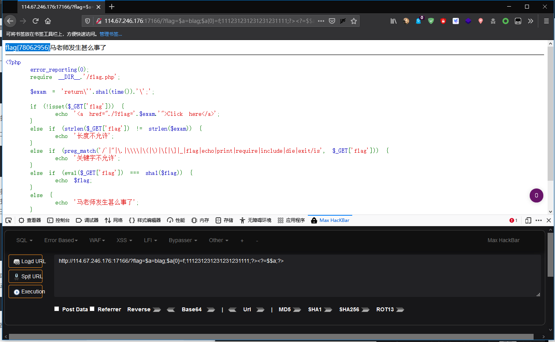Apply ROT13 arrow

(400, 310)
